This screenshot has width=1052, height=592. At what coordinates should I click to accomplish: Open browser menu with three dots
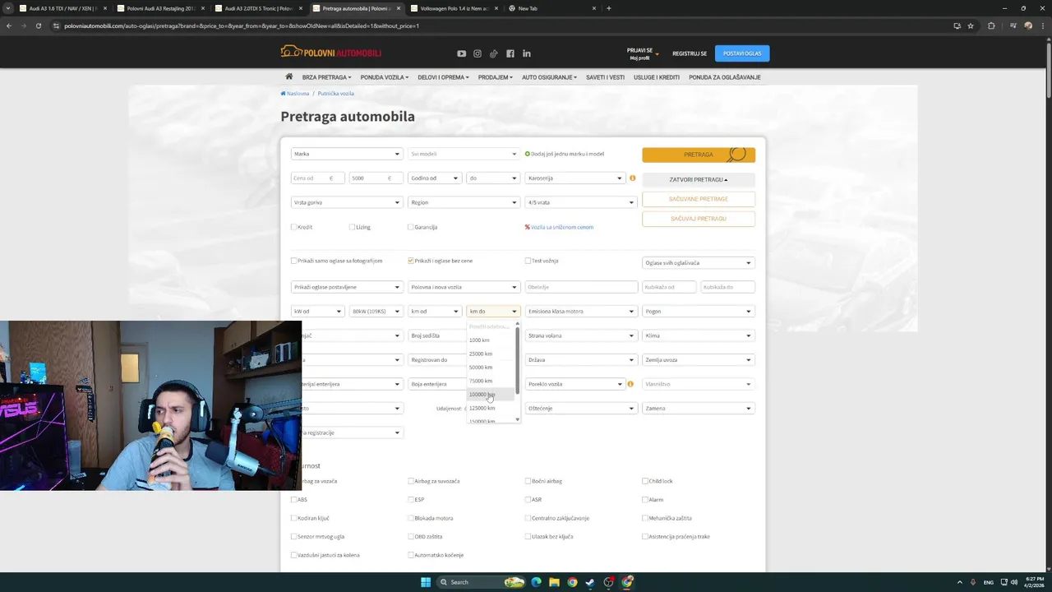[1044, 25]
